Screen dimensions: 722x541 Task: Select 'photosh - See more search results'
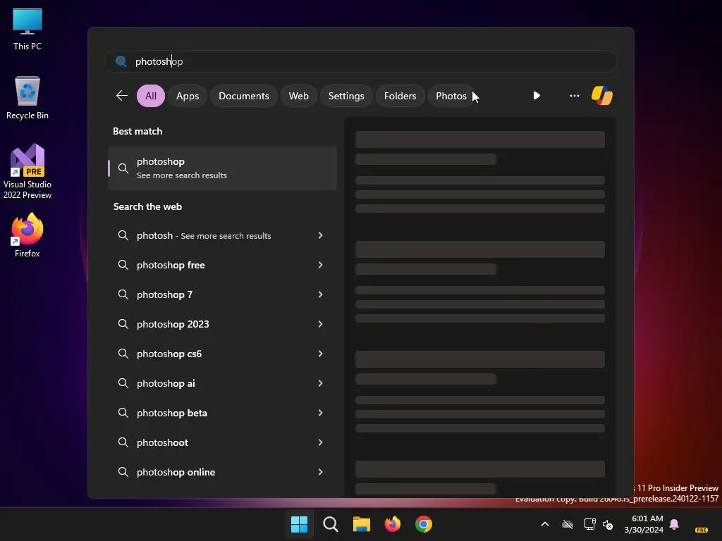point(222,235)
